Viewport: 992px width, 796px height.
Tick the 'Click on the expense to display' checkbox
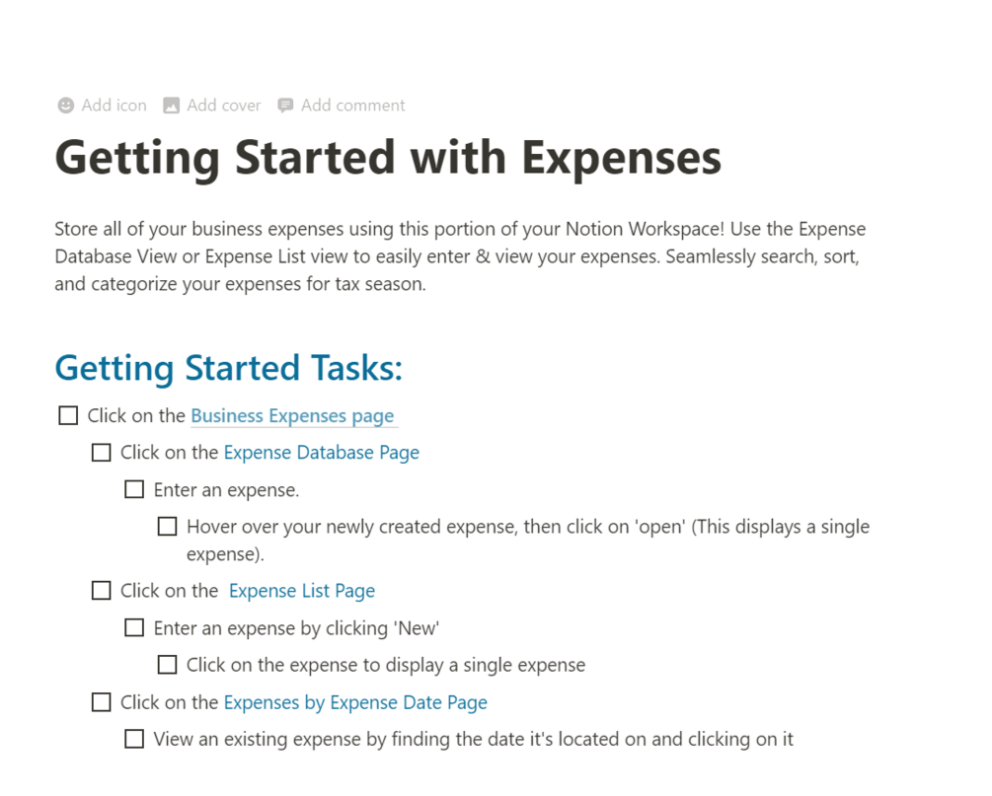click(167, 665)
